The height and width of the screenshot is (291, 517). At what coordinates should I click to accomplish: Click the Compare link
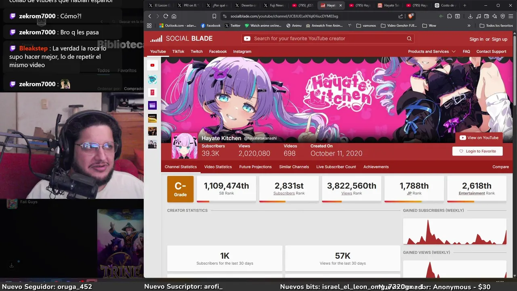tap(500, 167)
